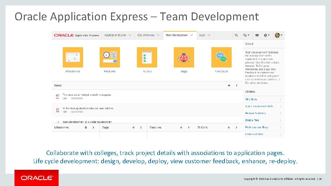
Task: Expand the SQL Workshop dropdown arrow
Action: 158,35
